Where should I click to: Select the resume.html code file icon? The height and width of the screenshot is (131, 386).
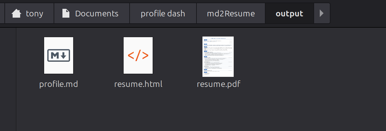(x=138, y=55)
